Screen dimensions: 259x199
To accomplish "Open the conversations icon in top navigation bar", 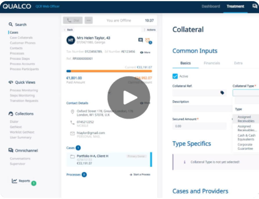I will tap(255, 6).
